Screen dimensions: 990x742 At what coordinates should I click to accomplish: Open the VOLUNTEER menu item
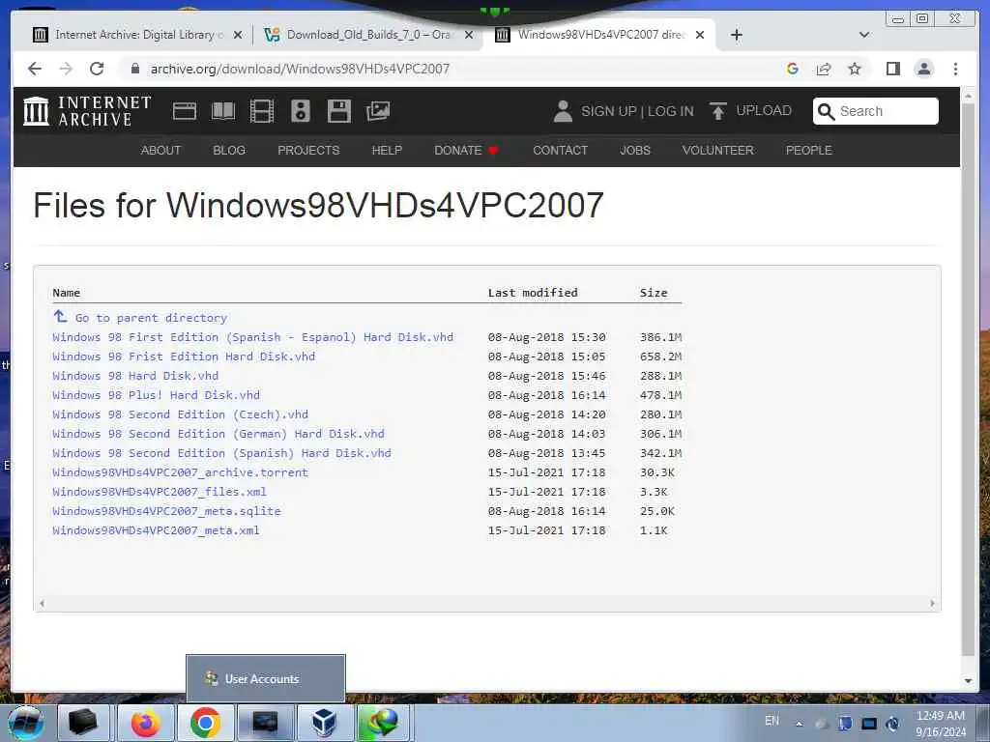[x=718, y=150]
